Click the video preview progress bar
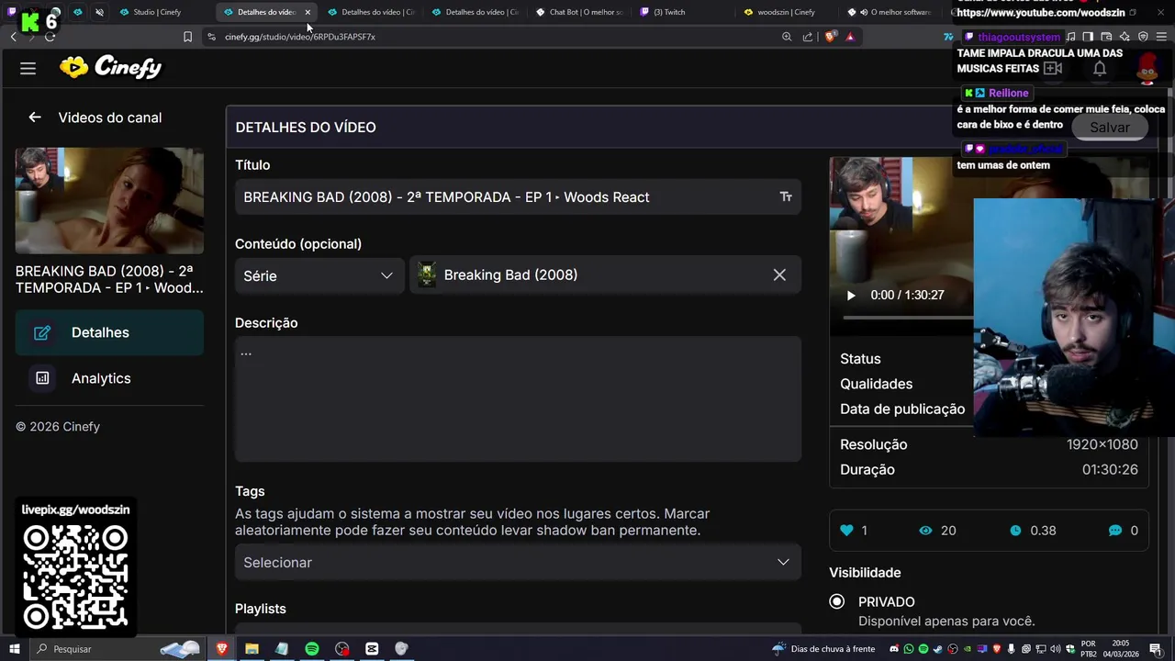This screenshot has width=1175, height=661. point(907,318)
